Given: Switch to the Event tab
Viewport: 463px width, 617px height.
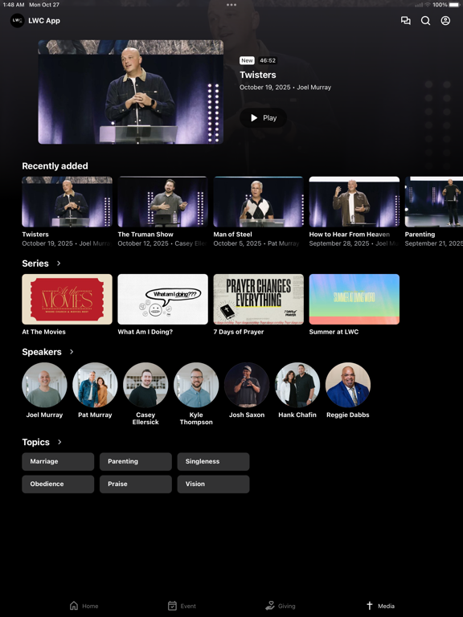Looking at the screenshot, I should coord(182,606).
